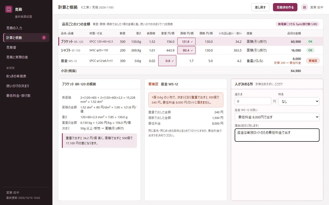This screenshot has height=205, width=329.
Task: Click ブラケット 品目の金額 60,900
Action: coord(296,42)
